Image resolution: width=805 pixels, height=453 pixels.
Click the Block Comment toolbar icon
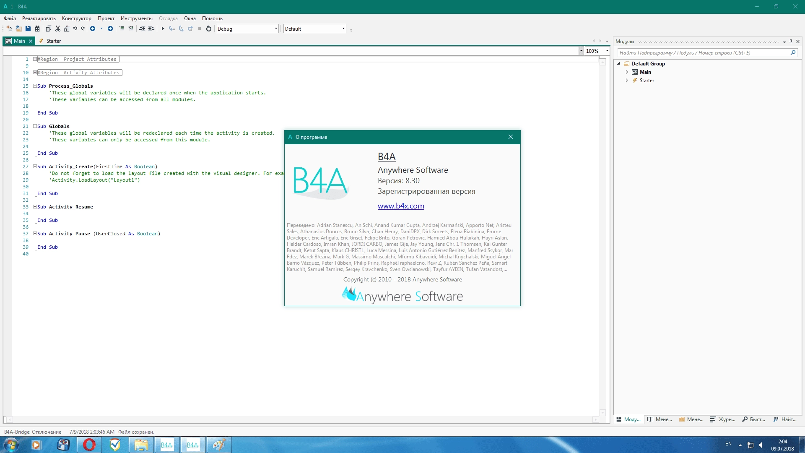[x=122, y=29]
